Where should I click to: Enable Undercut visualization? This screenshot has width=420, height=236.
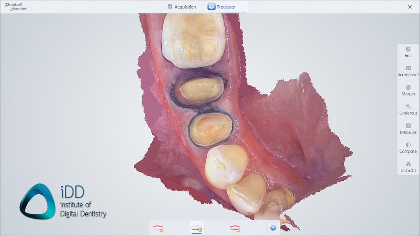click(x=408, y=109)
